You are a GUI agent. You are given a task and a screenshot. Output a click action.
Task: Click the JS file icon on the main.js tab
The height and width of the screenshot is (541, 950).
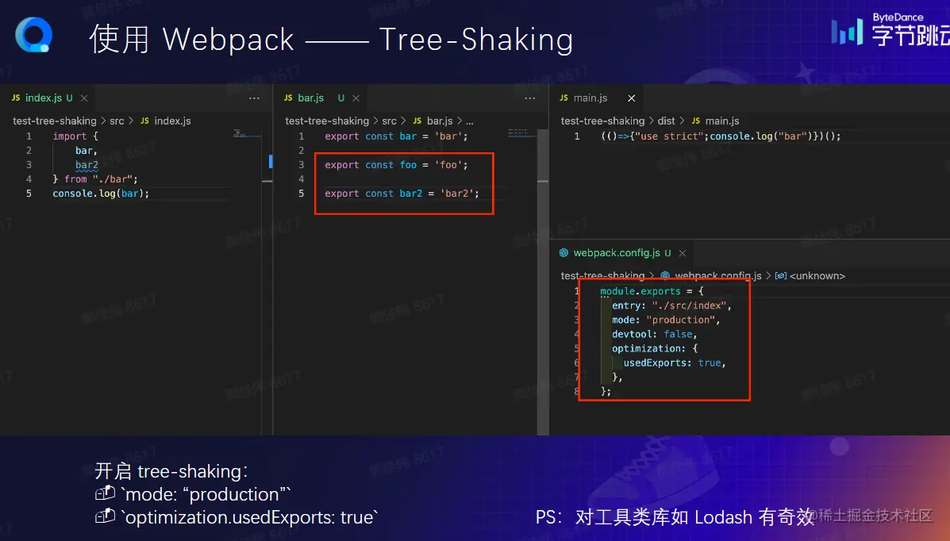click(564, 98)
